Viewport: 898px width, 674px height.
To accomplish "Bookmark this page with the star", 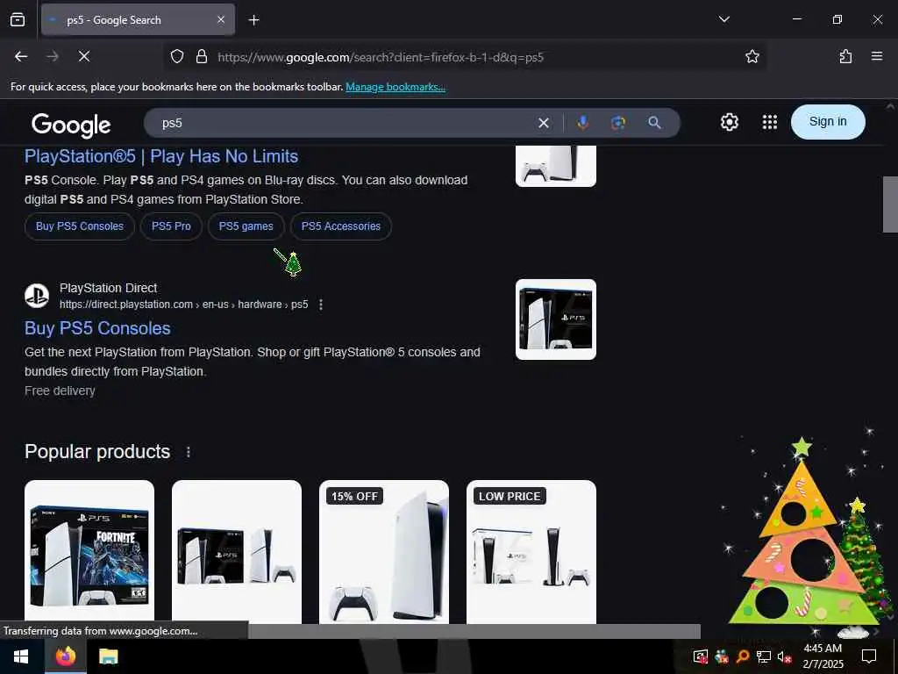I will [752, 56].
